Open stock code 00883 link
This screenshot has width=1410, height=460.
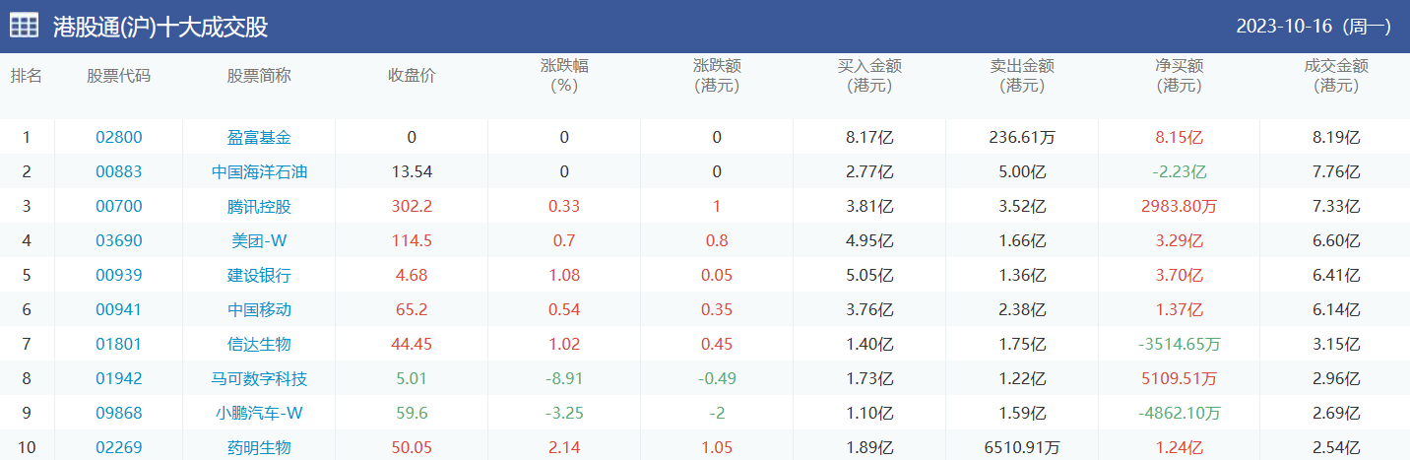[x=118, y=172]
